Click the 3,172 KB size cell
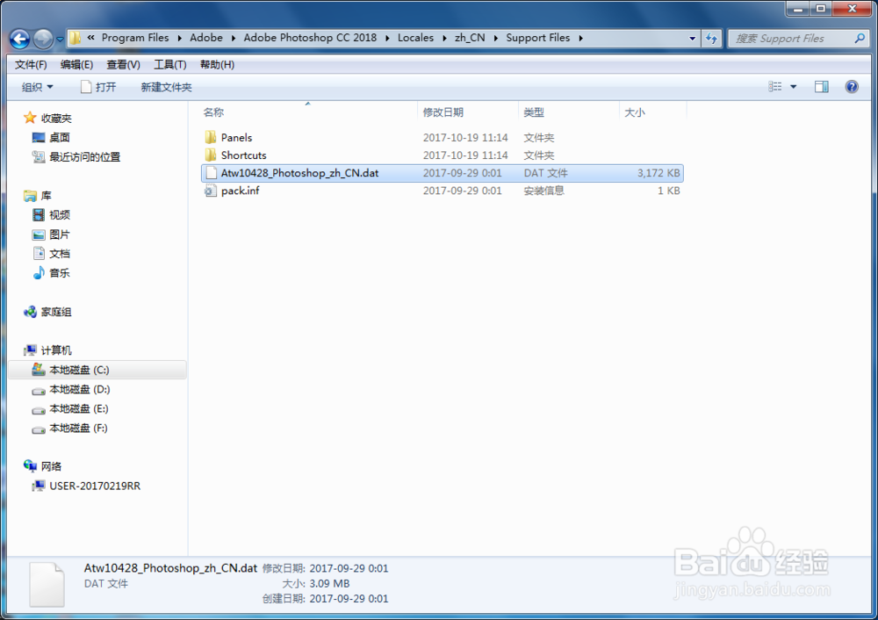Image resolution: width=878 pixels, height=620 pixels. pos(658,173)
